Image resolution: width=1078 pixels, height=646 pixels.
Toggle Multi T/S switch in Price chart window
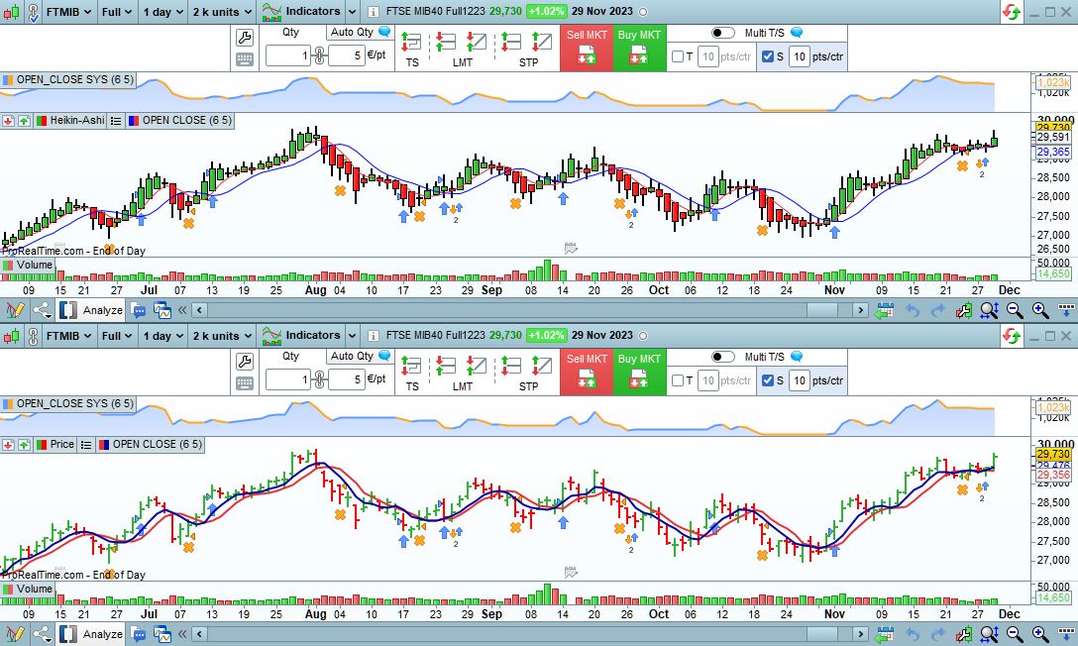[723, 356]
